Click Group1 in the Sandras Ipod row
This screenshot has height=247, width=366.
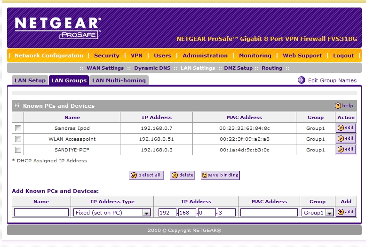tap(315, 128)
